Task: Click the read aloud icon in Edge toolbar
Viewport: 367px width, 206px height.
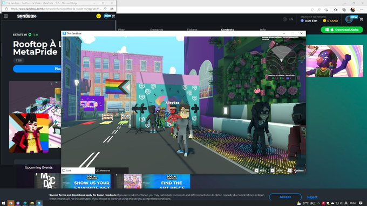Action: tap(319, 10)
